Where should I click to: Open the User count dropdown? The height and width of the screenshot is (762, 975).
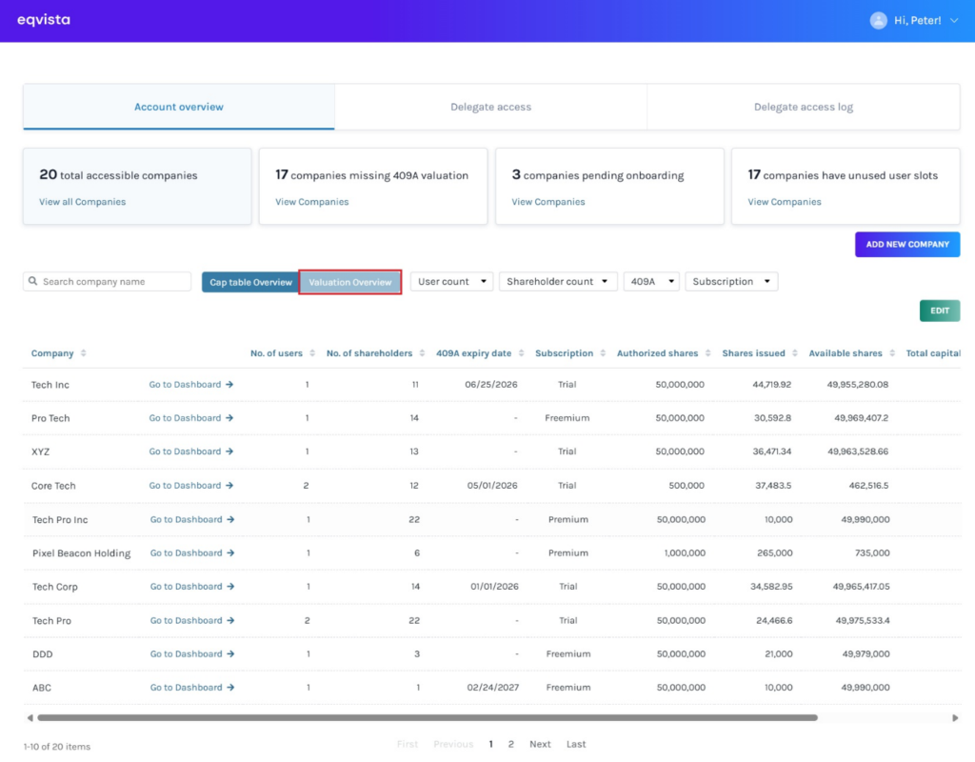click(451, 282)
